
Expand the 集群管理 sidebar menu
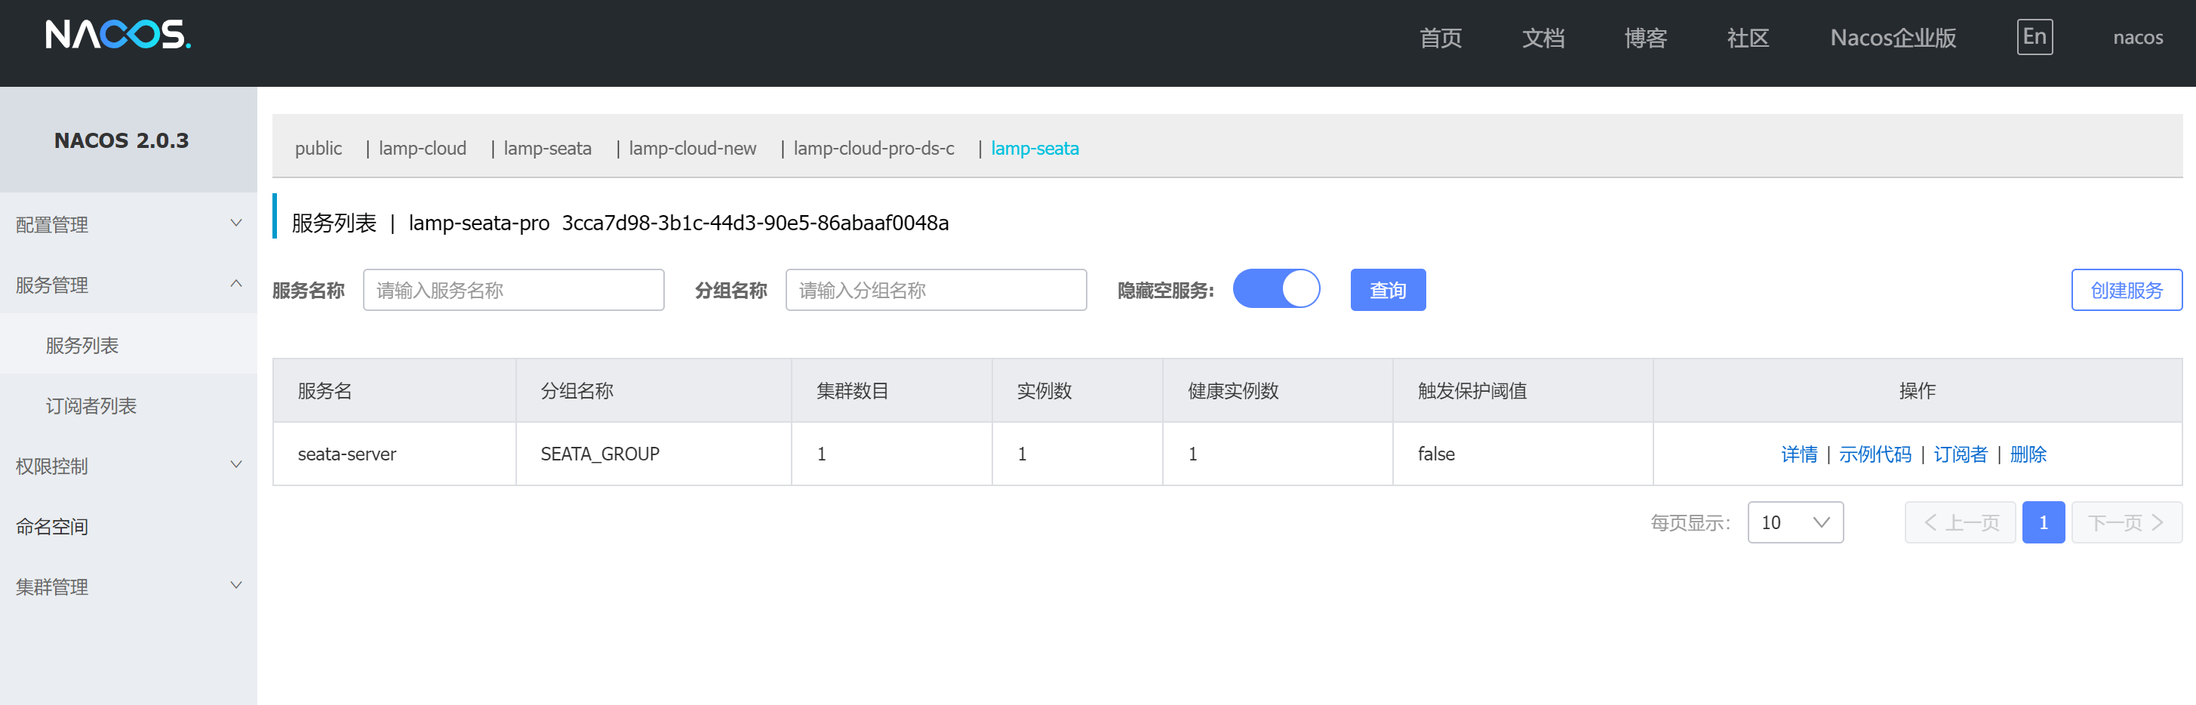(128, 586)
